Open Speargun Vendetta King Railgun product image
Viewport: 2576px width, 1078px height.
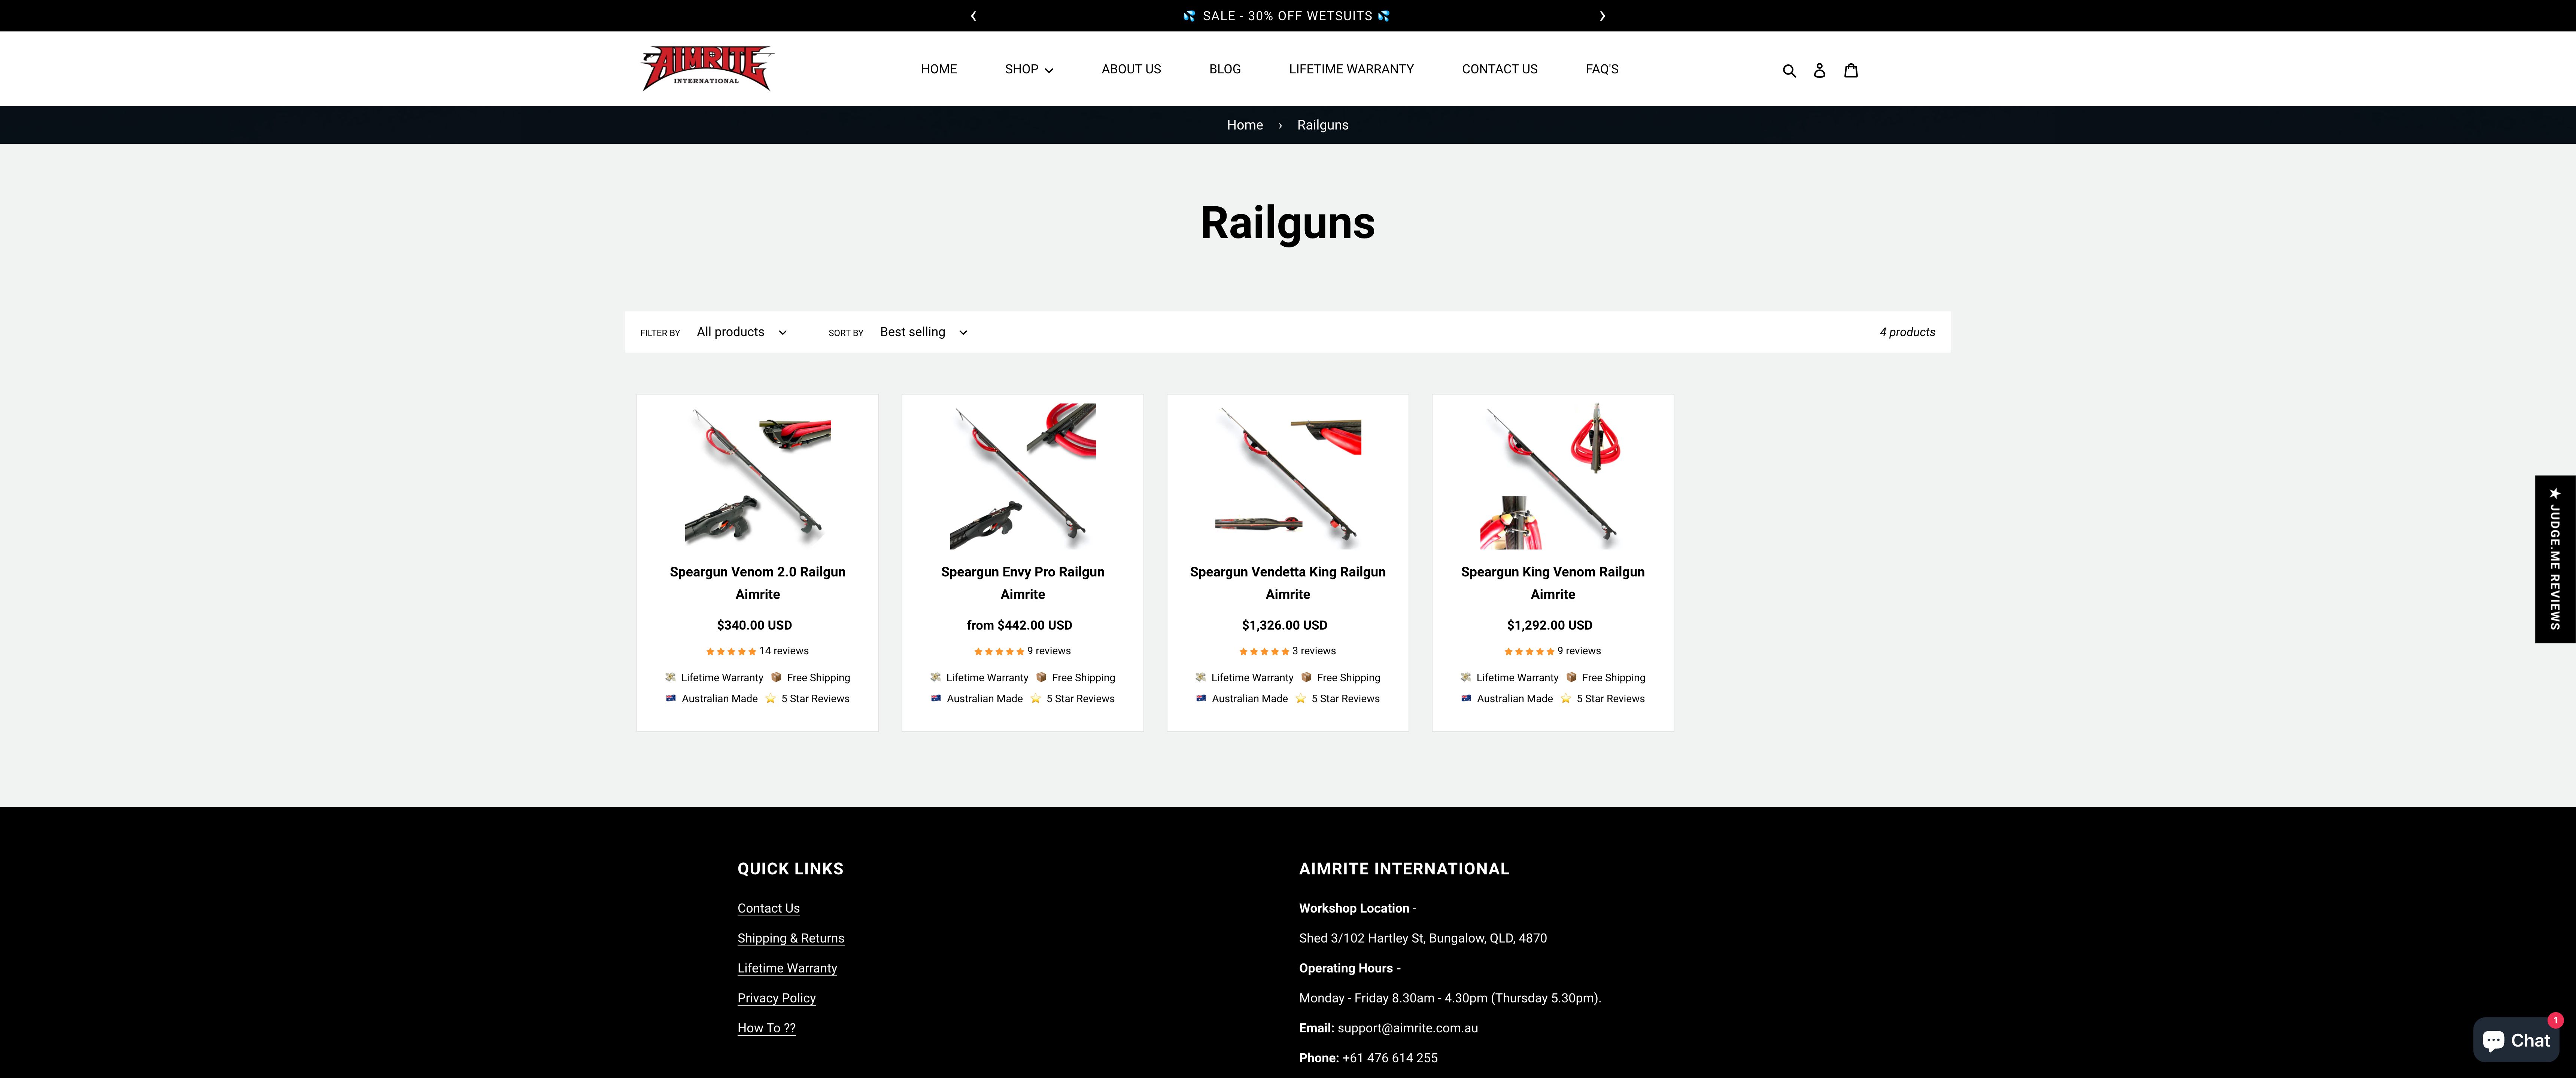point(1288,476)
